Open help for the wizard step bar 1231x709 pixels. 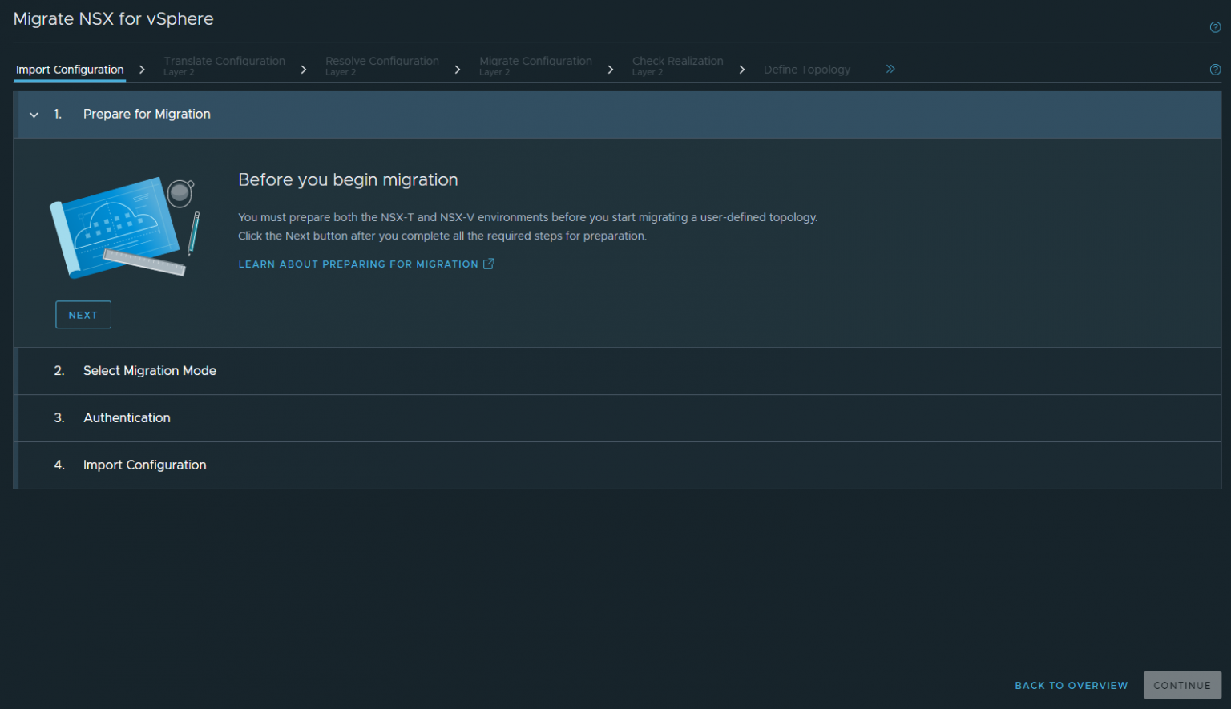coord(1214,70)
